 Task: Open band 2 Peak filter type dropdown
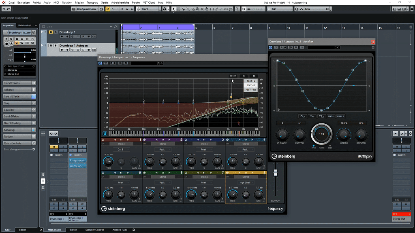pyautogui.click(x=162, y=150)
